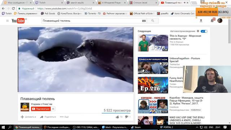This screenshot has width=231, height=130.
Task: Open the notifications bell
Action: click(x=212, y=21)
